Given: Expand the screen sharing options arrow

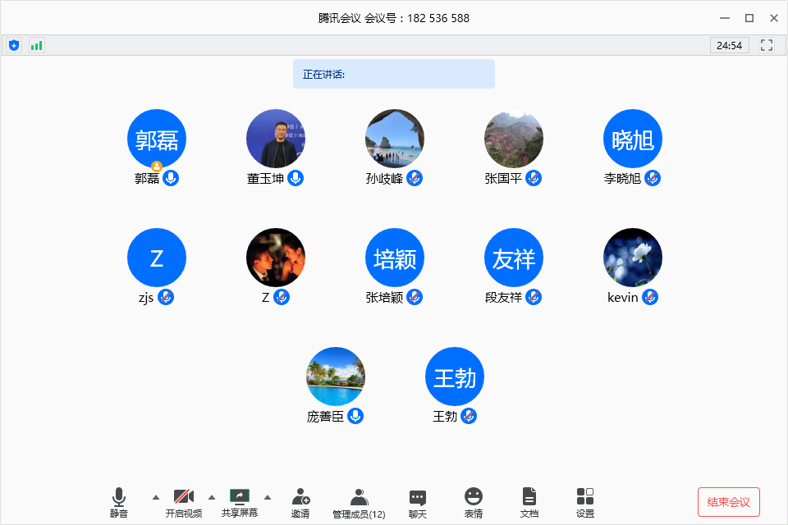Looking at the screenshot, I should point(268,497).
